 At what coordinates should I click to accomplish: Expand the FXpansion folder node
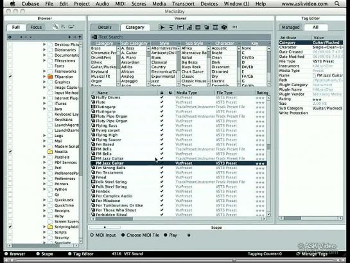point(44,77)
